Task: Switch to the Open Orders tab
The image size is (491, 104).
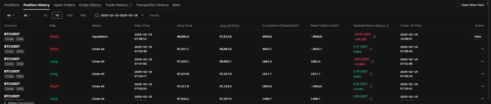Action: (x=64, y=5)
